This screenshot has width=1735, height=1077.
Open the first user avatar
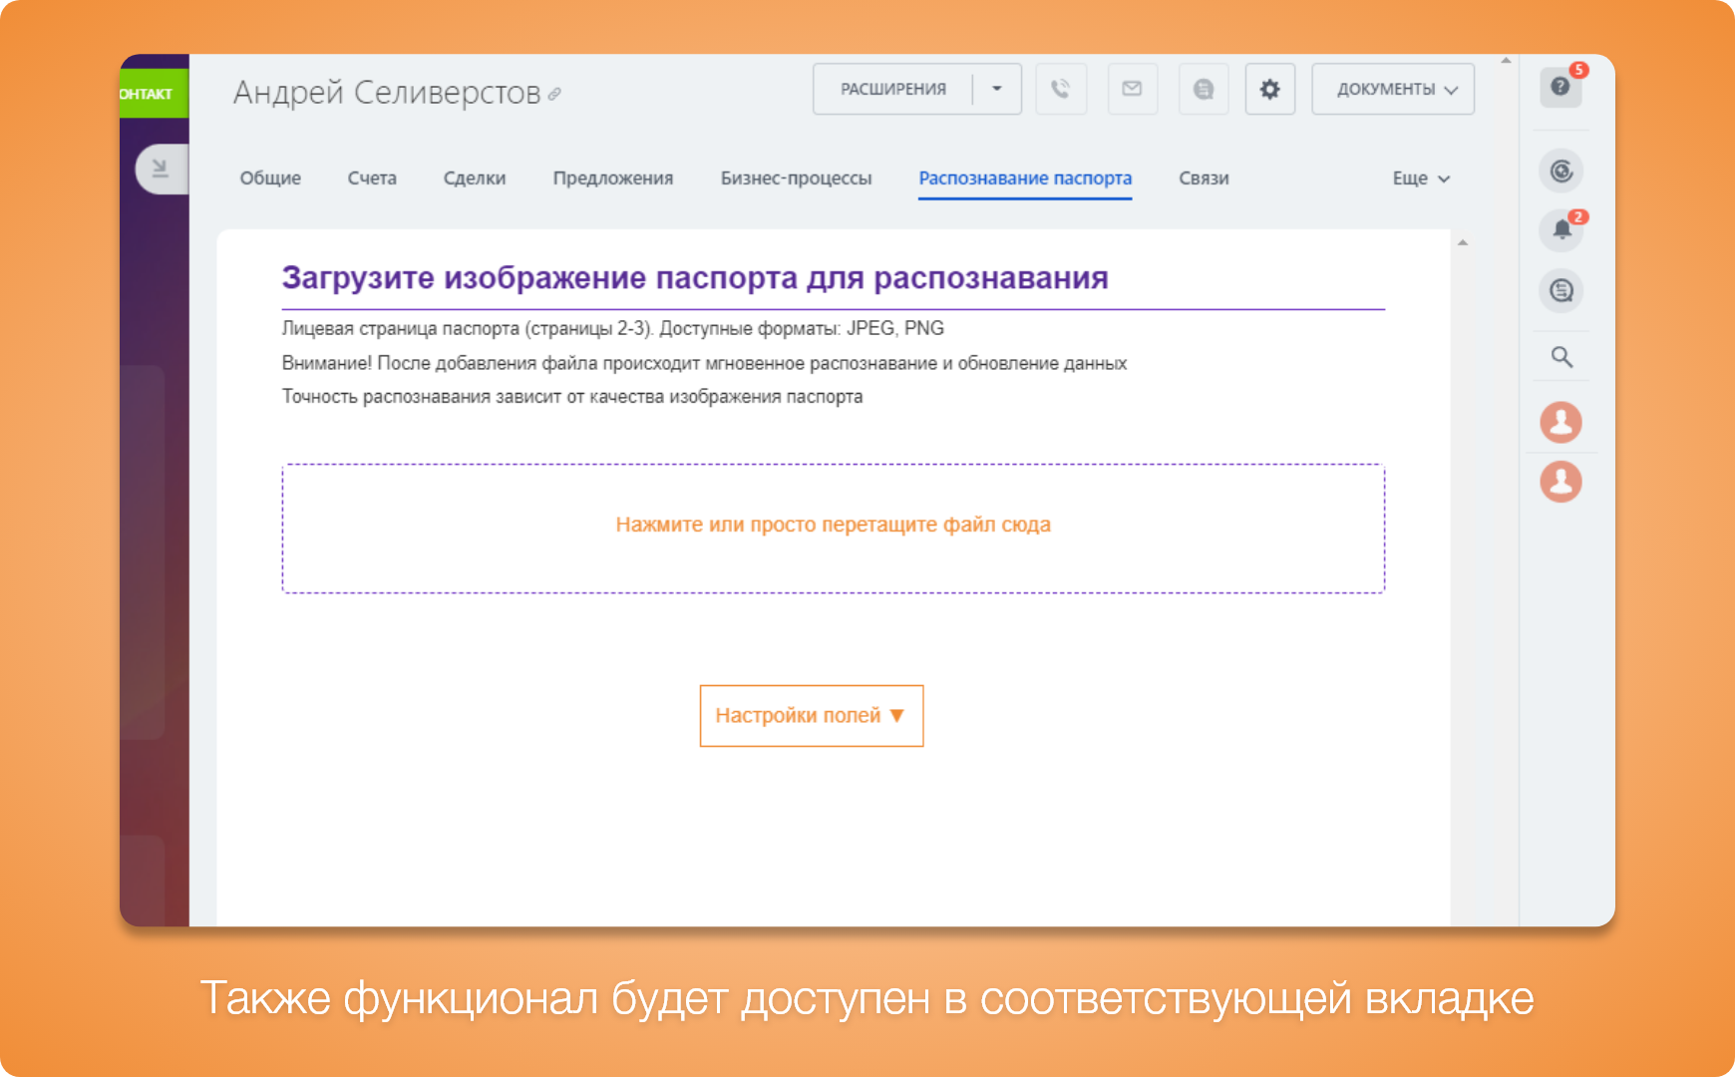pos(1561,422)
